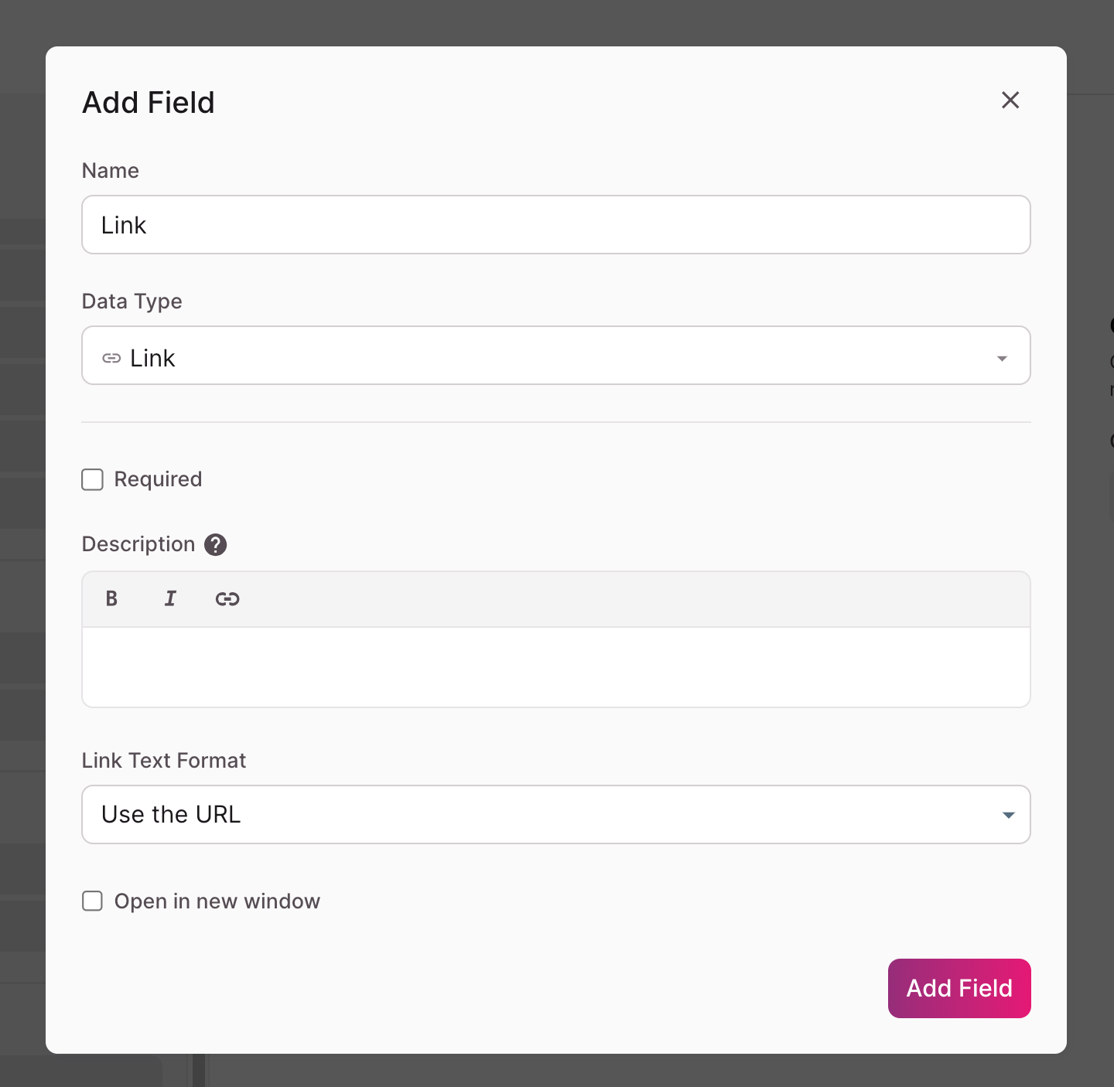This screenshot has height=1087, width=1114.
Task: Check the Required checkbox
Action: (93, 480)
